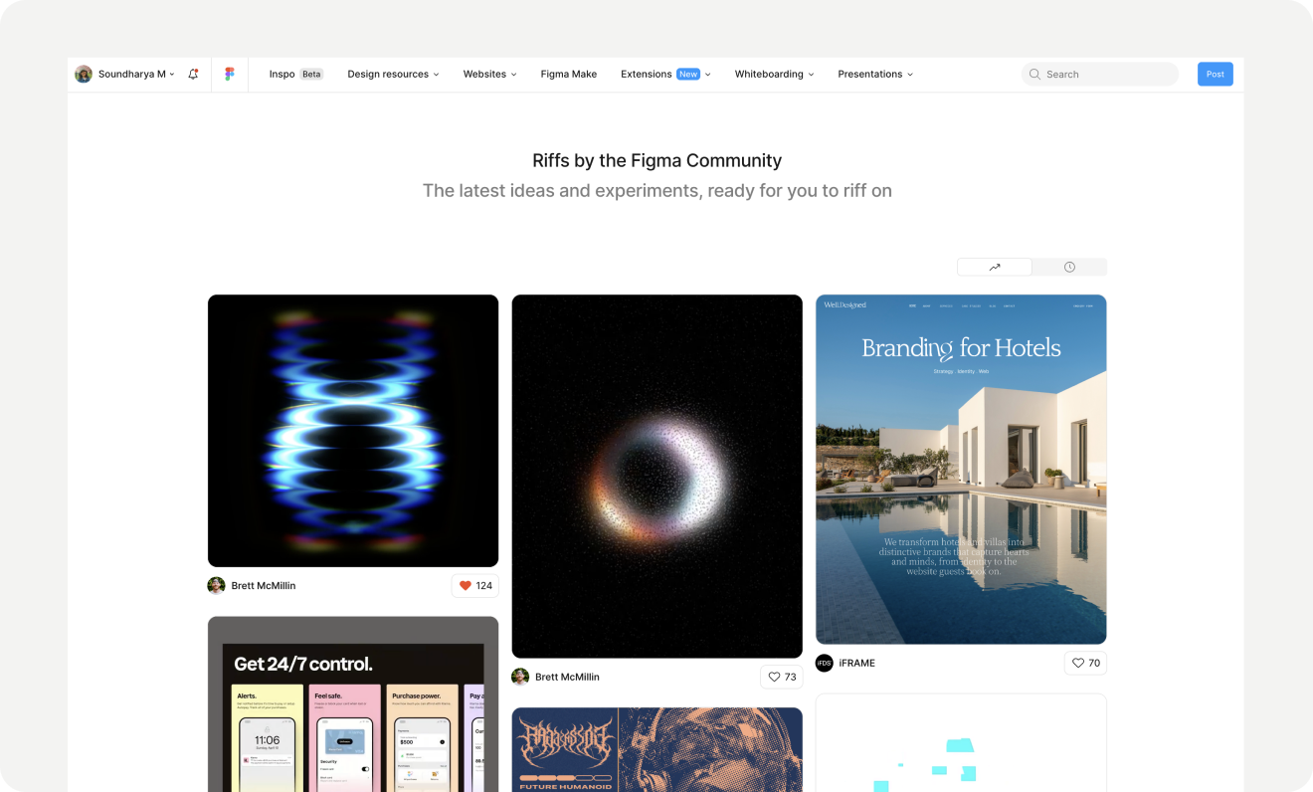This screenshot has height=792, width=1313.
Task: Open Brett McMillin profile under particle ring riff
Action: pos(567,677)
